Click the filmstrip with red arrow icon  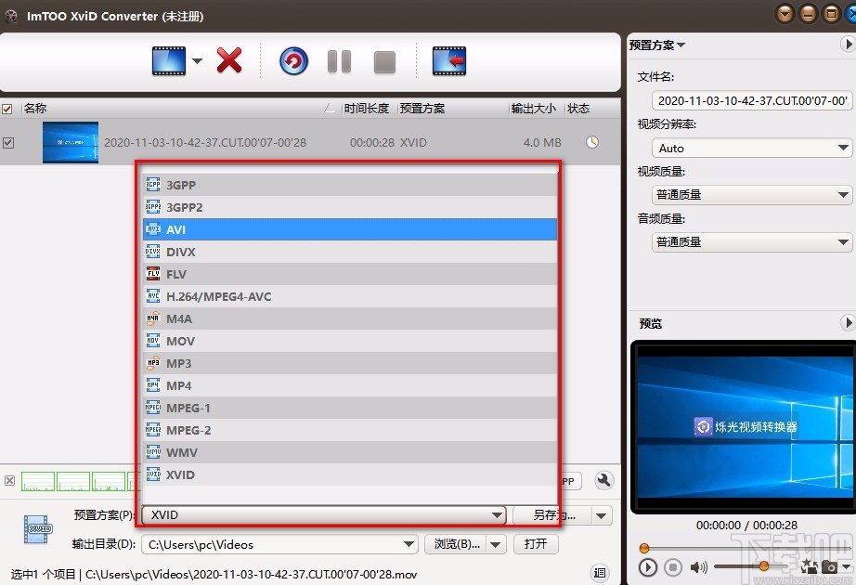pyautogui.click(x=448, y=60)
